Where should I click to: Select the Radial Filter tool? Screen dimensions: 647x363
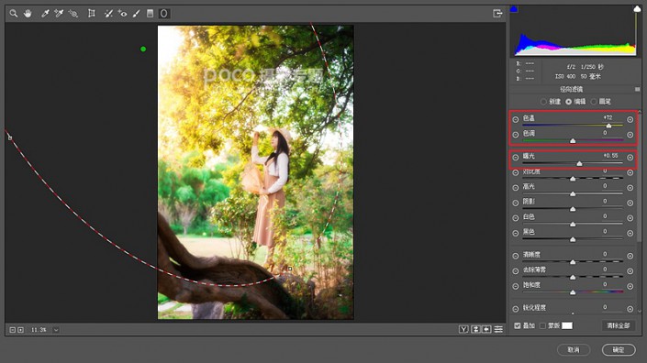coord(163,14)
